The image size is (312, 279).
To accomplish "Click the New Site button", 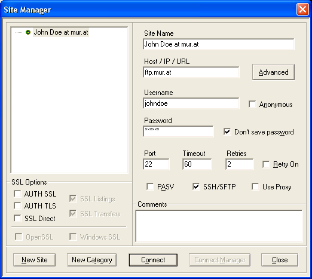I will pyautogui.click(x=35, y=260).
